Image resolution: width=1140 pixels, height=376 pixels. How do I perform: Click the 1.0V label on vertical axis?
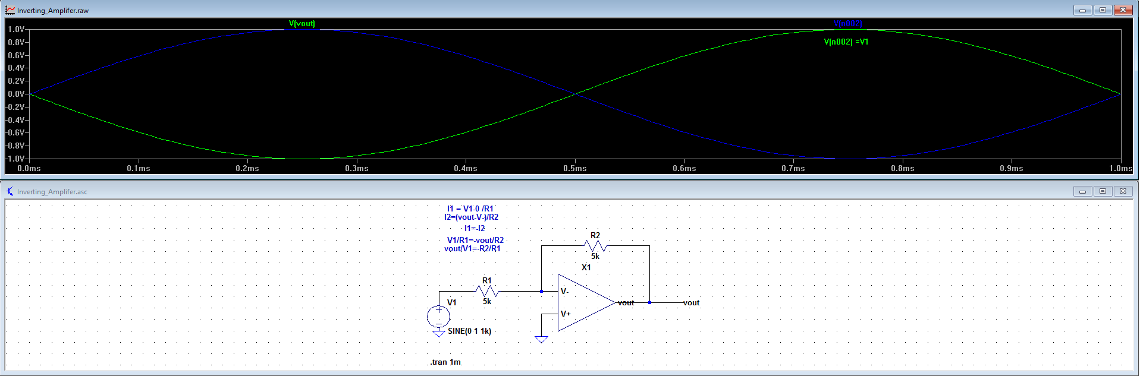coord(16,29)
